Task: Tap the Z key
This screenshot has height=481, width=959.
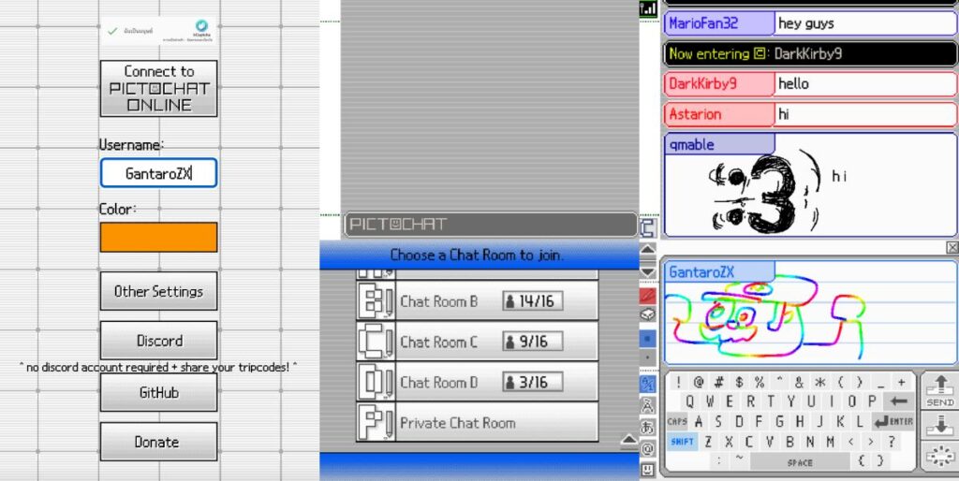Action: (708, 442)
